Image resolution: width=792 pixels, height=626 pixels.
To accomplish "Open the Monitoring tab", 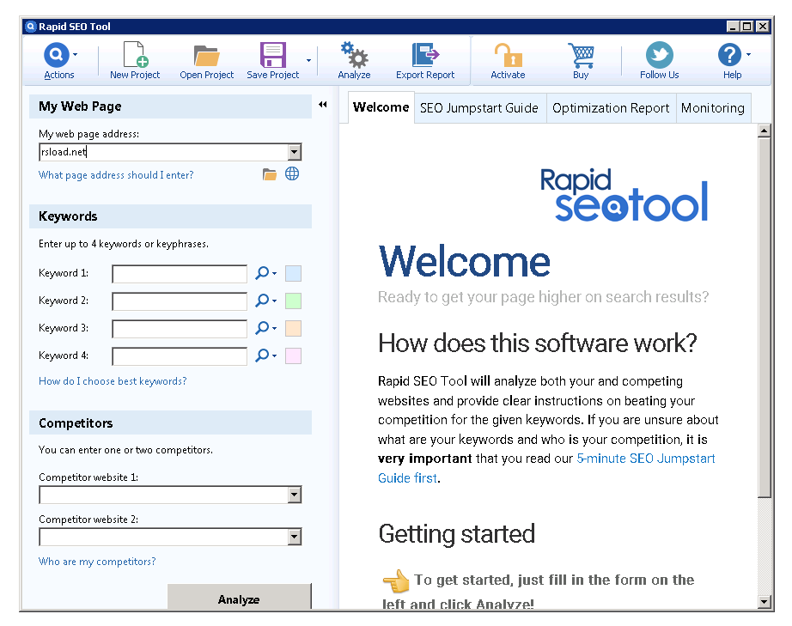I will coord(713,107).
